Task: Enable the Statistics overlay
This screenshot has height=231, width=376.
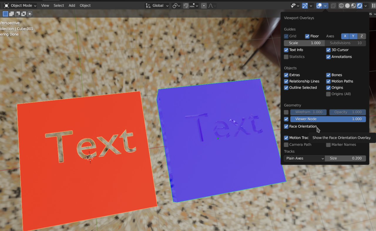Action: tap(286, 57)
